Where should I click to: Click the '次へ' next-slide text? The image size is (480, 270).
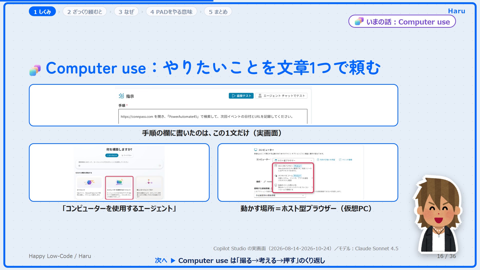(161, 260)
